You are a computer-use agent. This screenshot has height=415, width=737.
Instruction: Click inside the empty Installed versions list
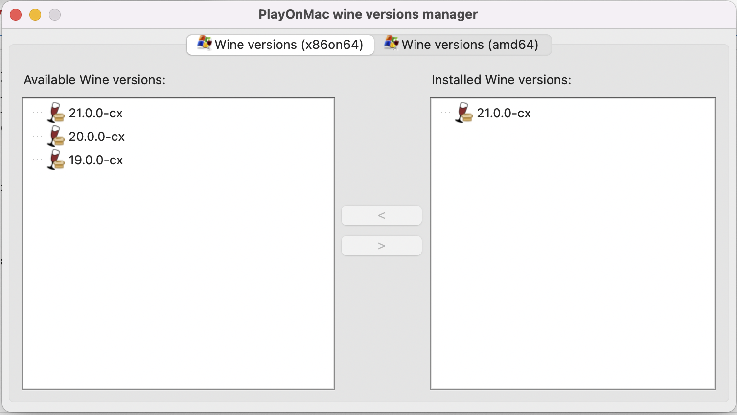[x=573, y=269]
